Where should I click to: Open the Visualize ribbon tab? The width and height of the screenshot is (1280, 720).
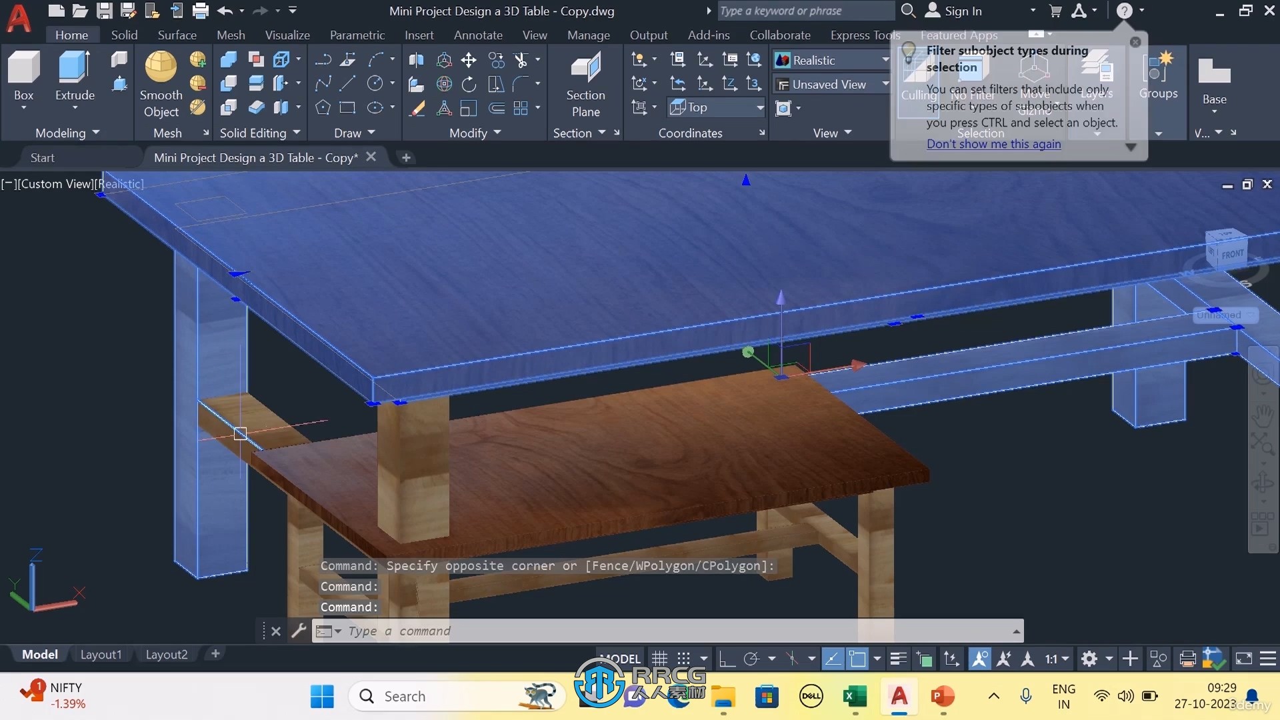[287, 35]
